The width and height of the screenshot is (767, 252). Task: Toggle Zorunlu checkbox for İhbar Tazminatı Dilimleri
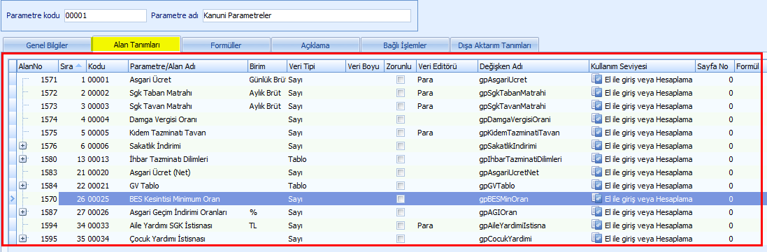[x=401, y=158]
